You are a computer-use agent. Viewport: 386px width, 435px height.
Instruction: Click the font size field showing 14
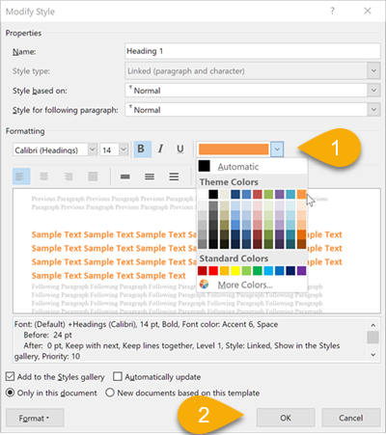[110, 150]
